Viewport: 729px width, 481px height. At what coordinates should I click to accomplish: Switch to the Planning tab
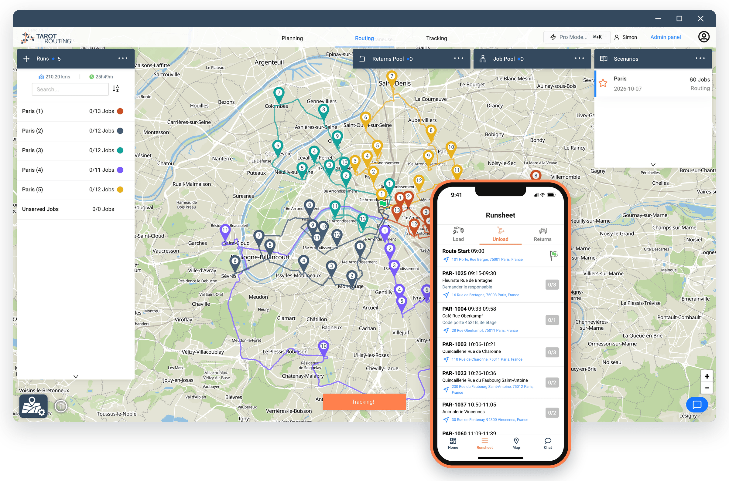click(292, 38)
